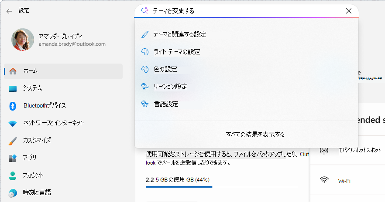Click the 2.2 5 GB の使用 GB (44%) text
This screenshot has height=202, width=385.
178,180
